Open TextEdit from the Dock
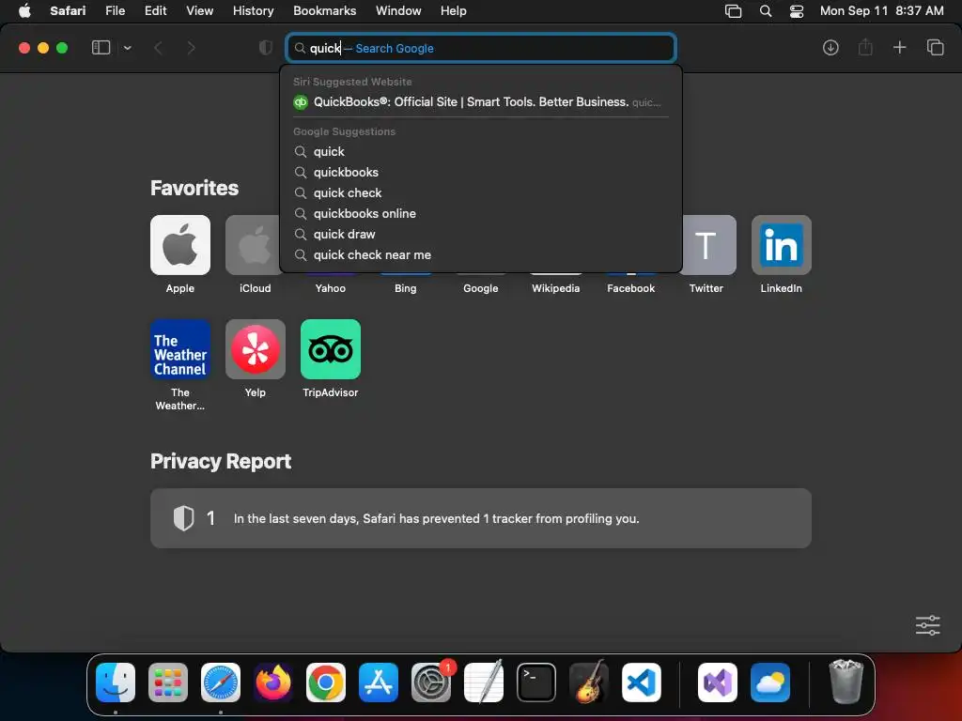Image resolution: width=962 pixels, height=721 pixels. click(484, 682)
